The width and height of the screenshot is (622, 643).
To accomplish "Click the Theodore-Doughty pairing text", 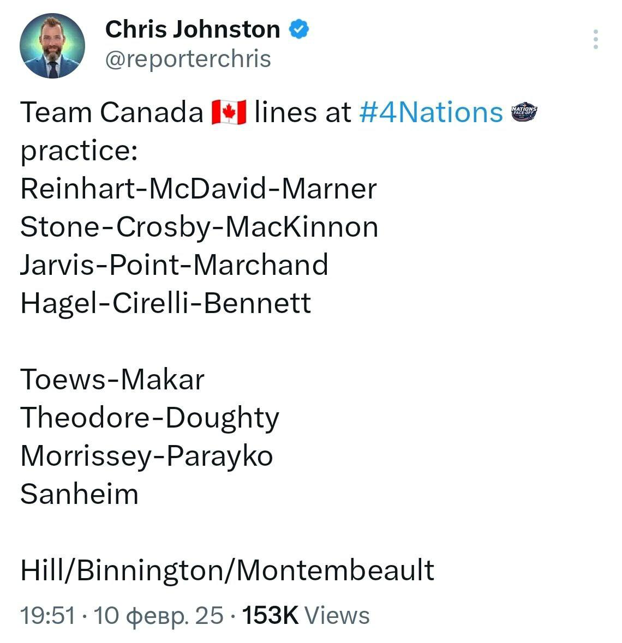I will point(149,418).
